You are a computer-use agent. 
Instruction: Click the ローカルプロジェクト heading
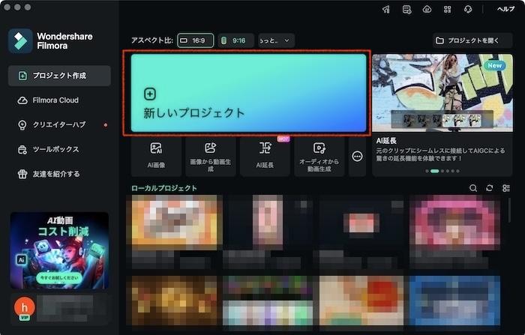click(x=164, y=188)
